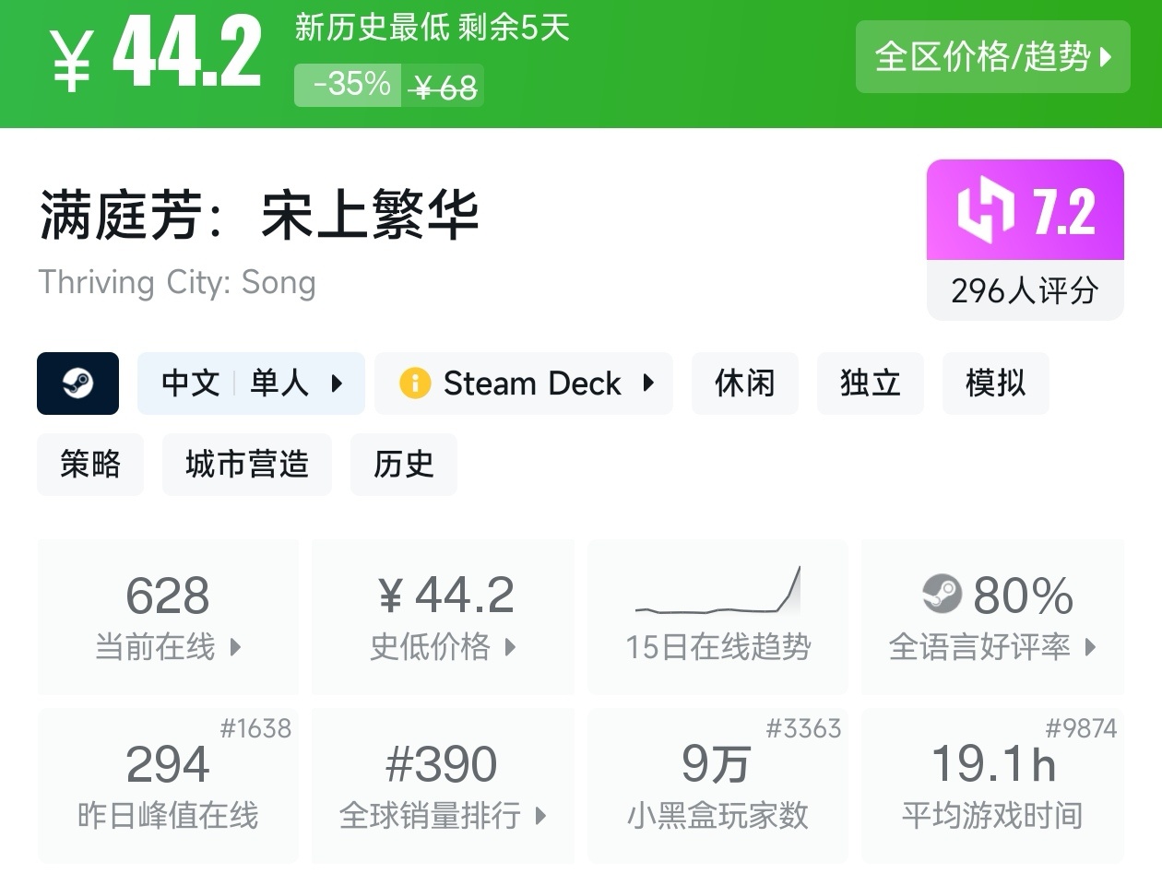Select the 休闲 tag
Image resolution: width=1162 pixels, height=873 pixels.
click(x=744, y=383)
